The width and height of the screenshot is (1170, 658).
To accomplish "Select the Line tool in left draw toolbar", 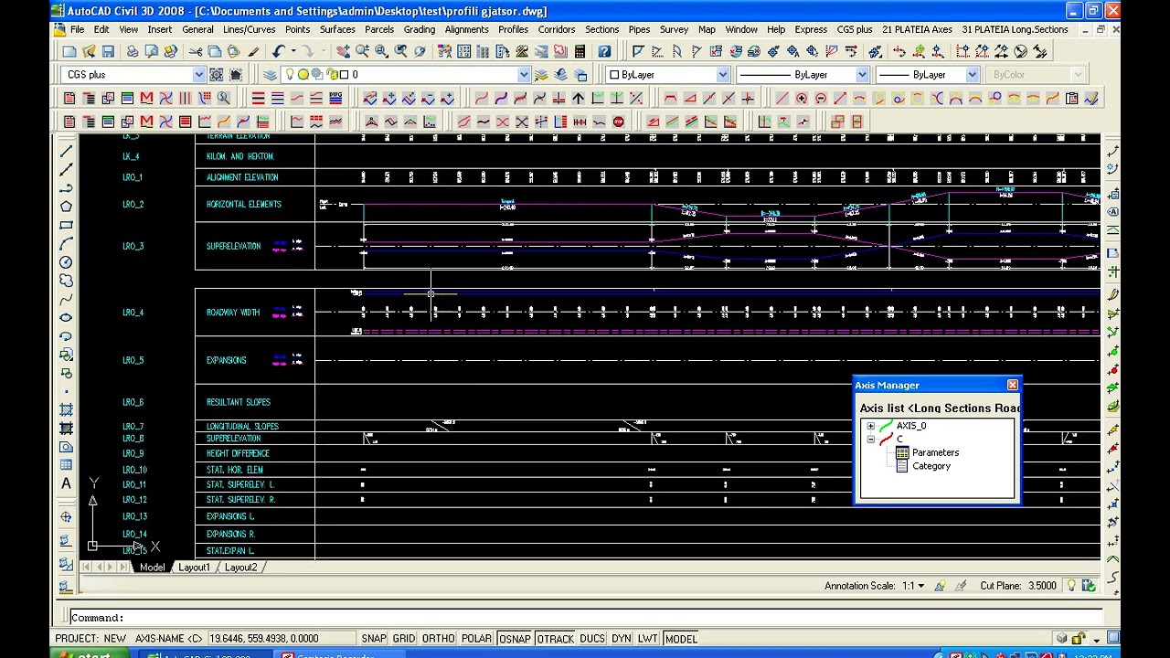I will point(66,151).
